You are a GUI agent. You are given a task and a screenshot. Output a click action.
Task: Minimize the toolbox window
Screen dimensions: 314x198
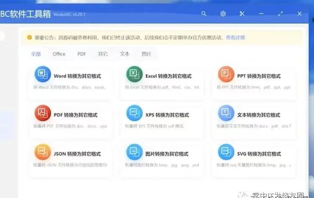(261, 14)
